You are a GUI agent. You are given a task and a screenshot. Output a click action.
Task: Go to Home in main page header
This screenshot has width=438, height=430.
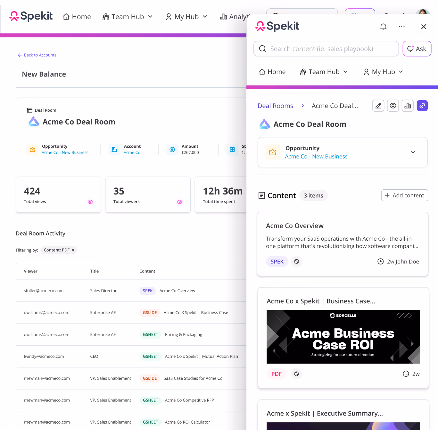coord(77,17)
